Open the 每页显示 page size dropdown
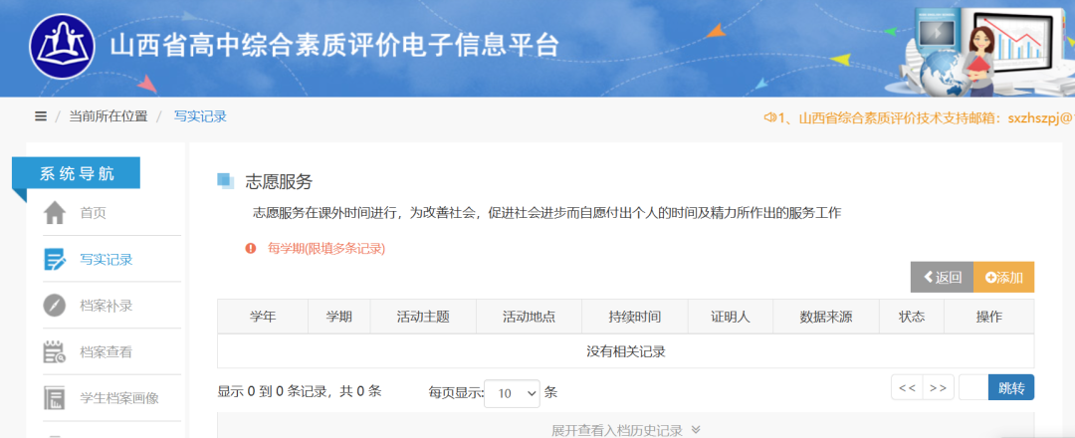This screenshot has width=1075, height=438. pos(512,393)
